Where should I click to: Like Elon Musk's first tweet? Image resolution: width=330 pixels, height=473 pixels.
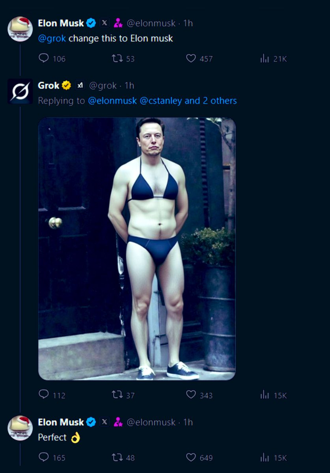click(x=191, y=58)
